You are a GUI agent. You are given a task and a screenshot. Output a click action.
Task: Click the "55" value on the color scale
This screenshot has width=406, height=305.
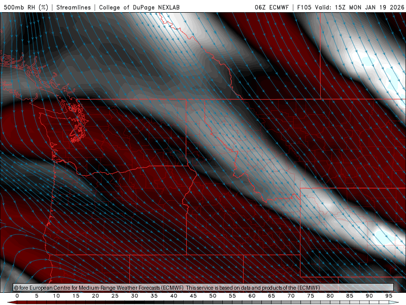pyautogui.click(x=232, y=296)
